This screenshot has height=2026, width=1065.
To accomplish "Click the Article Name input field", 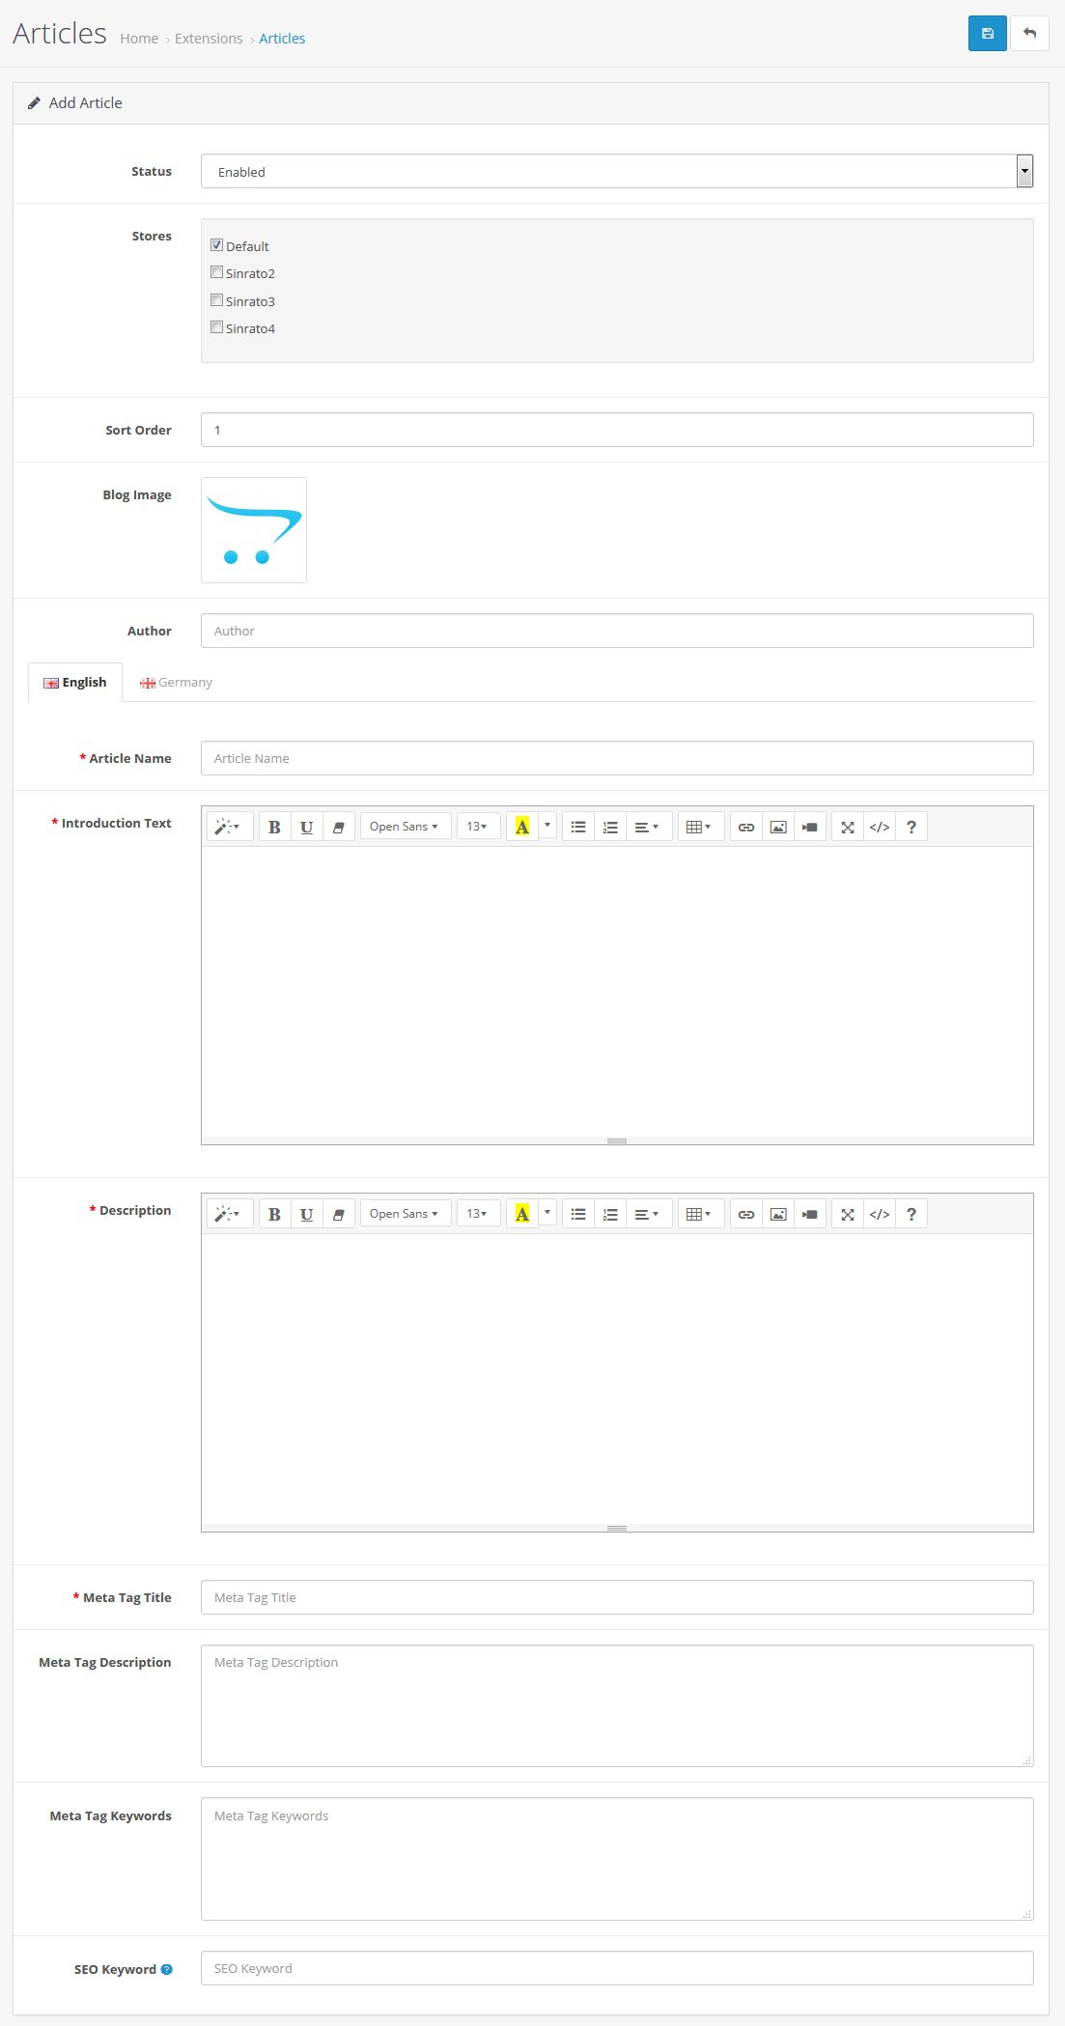I will pos(617,758).
